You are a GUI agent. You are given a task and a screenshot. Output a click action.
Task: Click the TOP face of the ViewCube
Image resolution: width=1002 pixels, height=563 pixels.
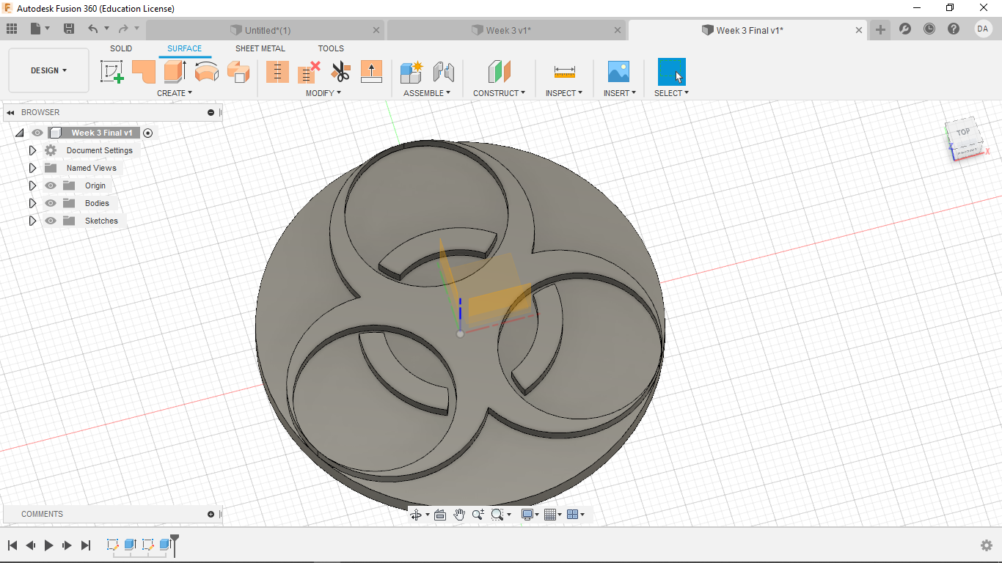click(963, 132)
